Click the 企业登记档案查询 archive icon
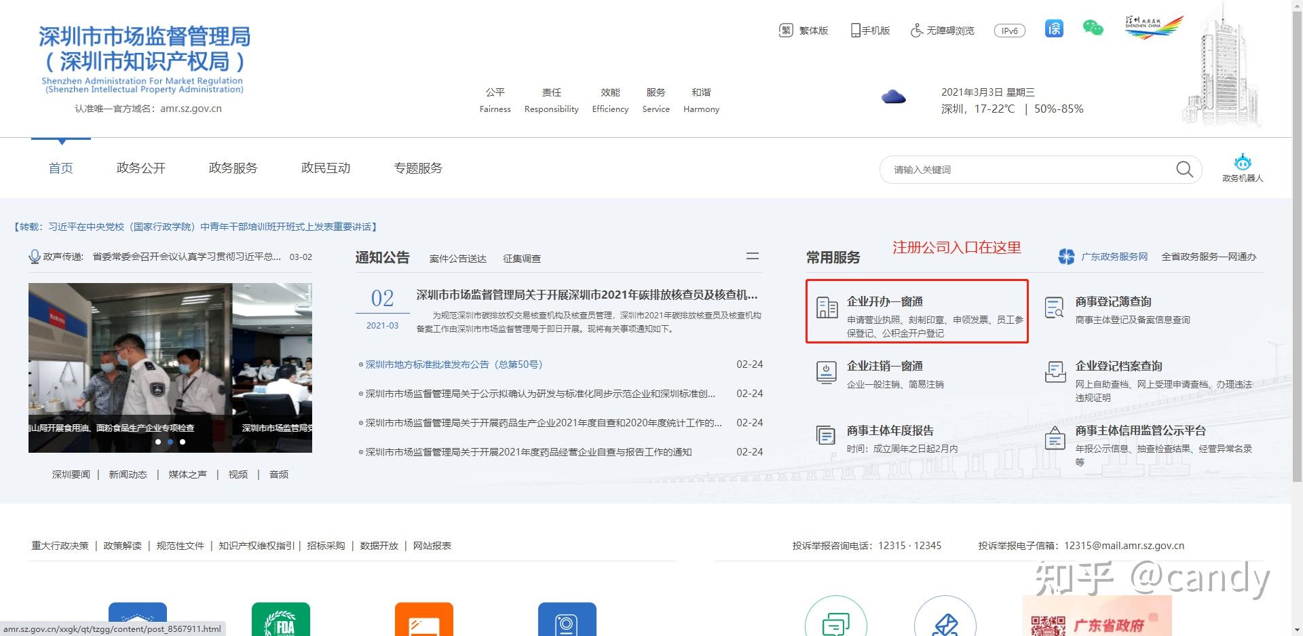The width and height of the screenshot is (1303, 636). [x=1055, y=372]
